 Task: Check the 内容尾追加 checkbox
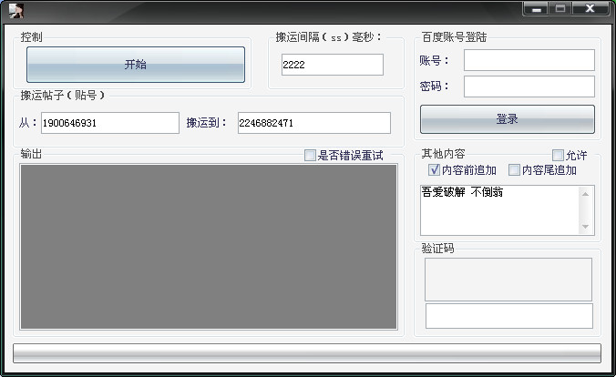pos(514,169)
